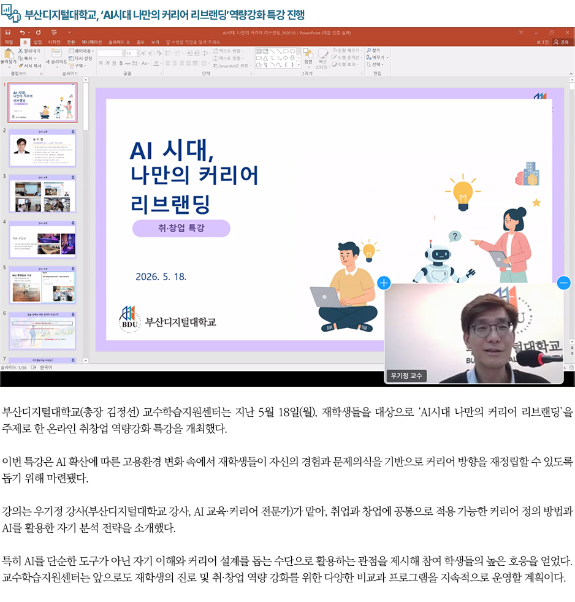This screenshot has width=575, height=602.
Task: Open the font name combo box
Action: pyautogui.click(x=110, y=53)
